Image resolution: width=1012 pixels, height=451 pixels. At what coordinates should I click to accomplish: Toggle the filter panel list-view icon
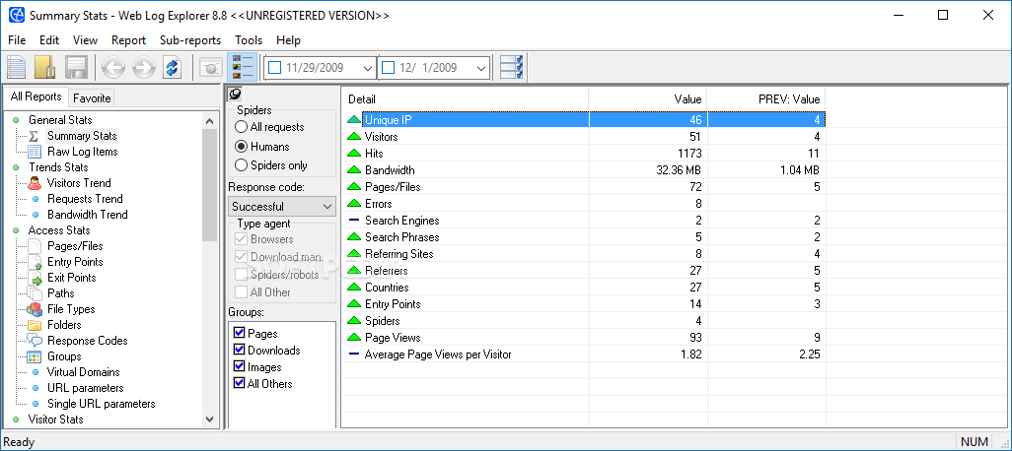242,67
